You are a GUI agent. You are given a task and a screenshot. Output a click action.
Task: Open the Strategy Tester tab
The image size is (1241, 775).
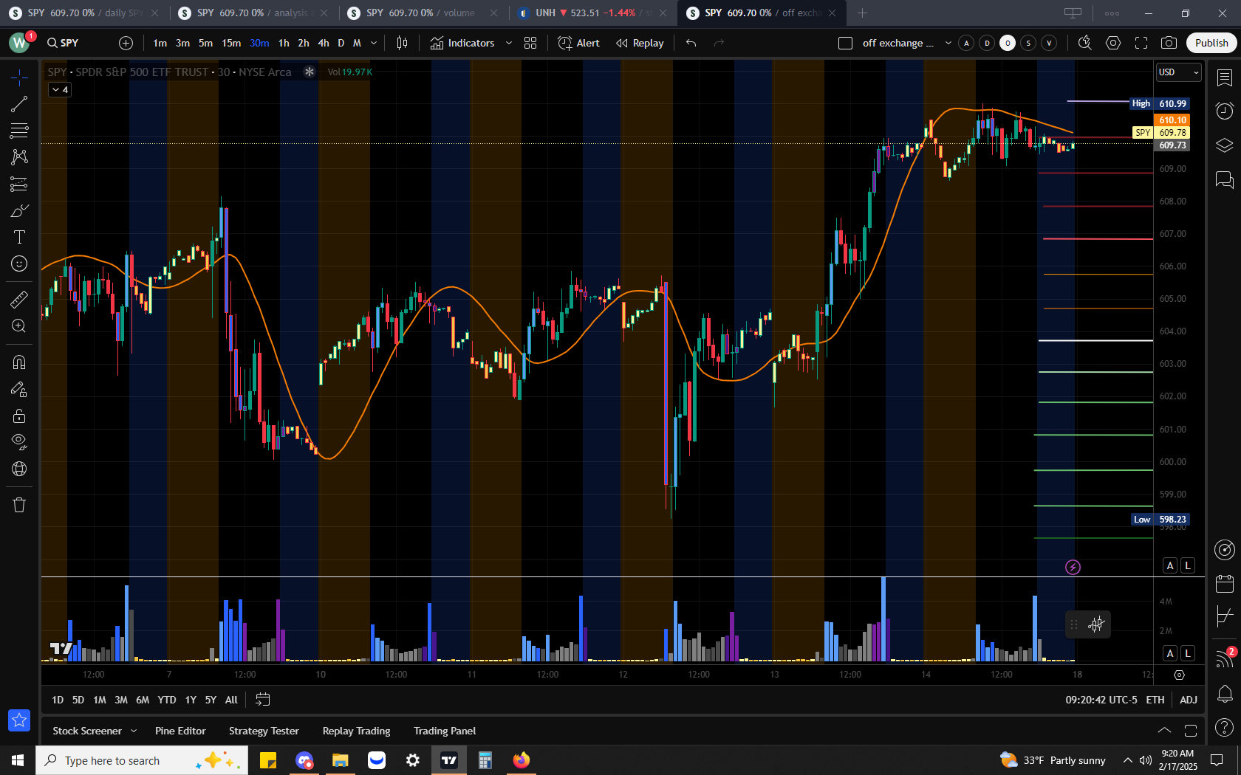pos(264,731)
